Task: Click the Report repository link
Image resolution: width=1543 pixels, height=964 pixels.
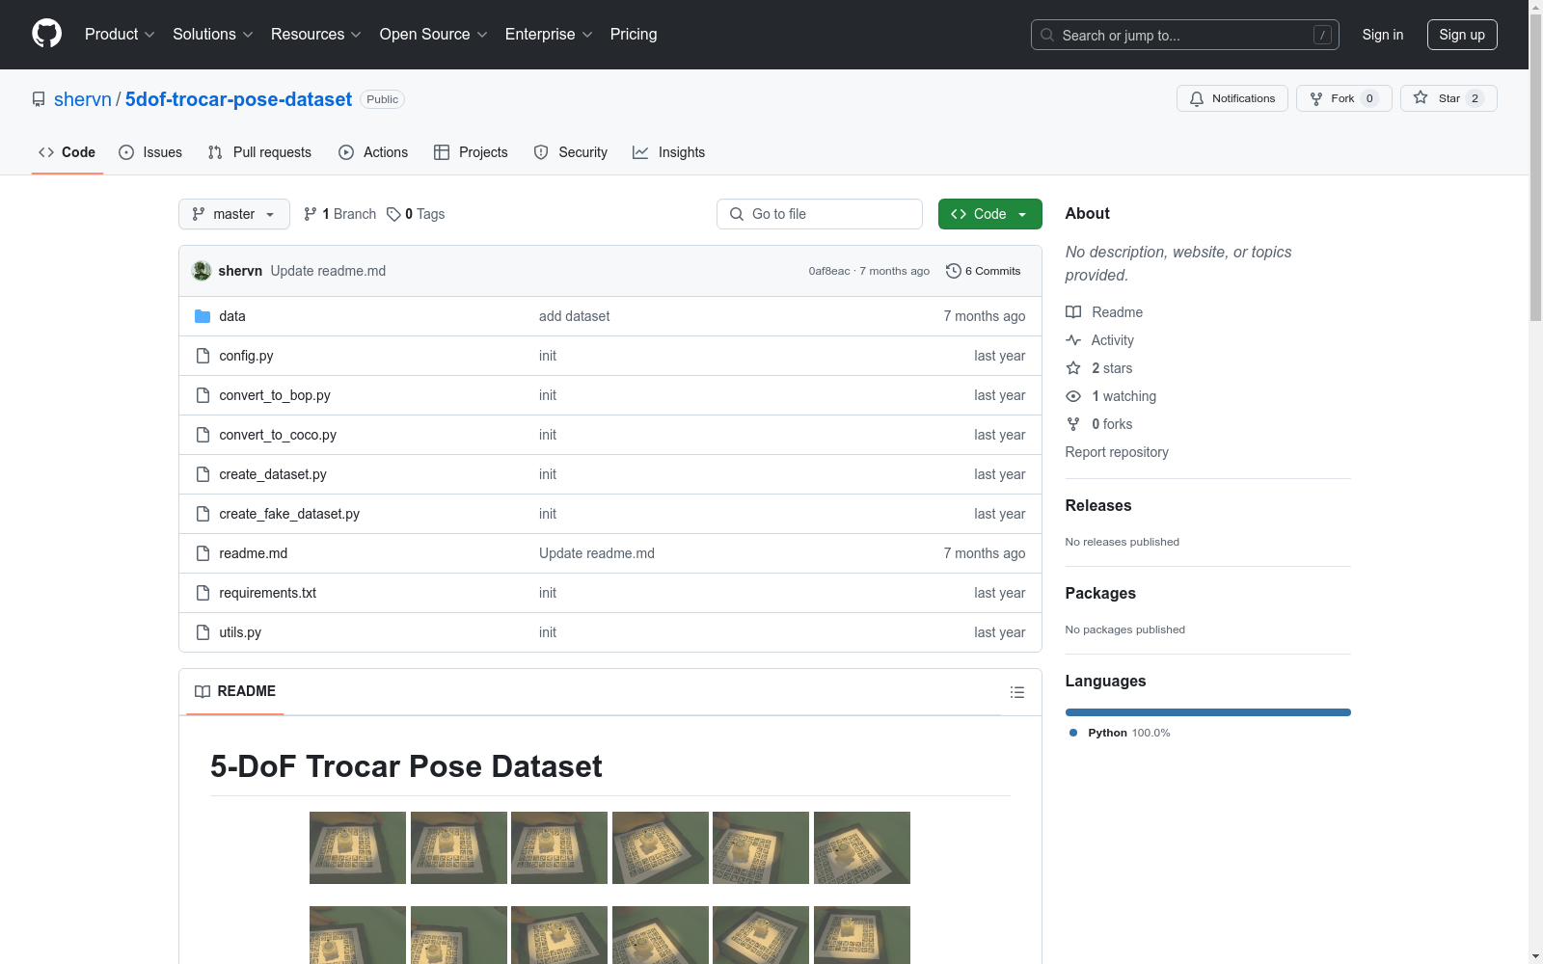Action: coord(1117,452)
